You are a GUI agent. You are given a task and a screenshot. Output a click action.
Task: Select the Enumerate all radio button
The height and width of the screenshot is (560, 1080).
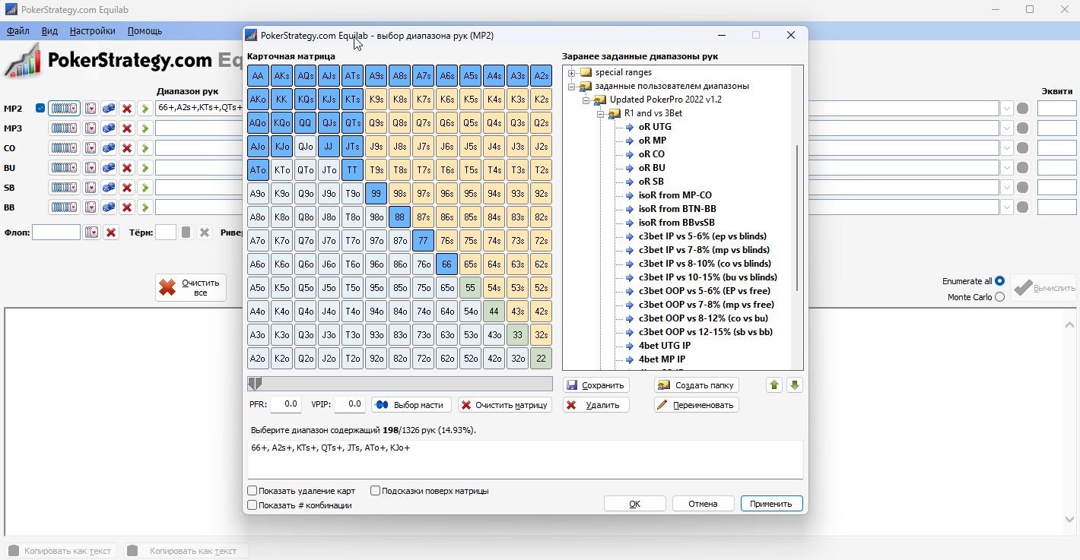click(x=999, y=281)
